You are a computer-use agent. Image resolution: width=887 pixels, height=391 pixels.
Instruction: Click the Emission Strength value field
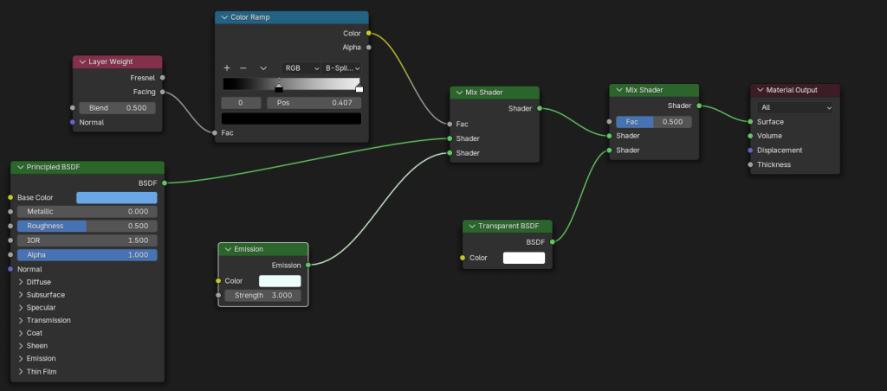262,295
